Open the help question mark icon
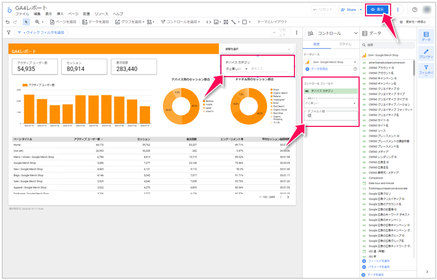This screenshot has width=437, height=280. 415,10
